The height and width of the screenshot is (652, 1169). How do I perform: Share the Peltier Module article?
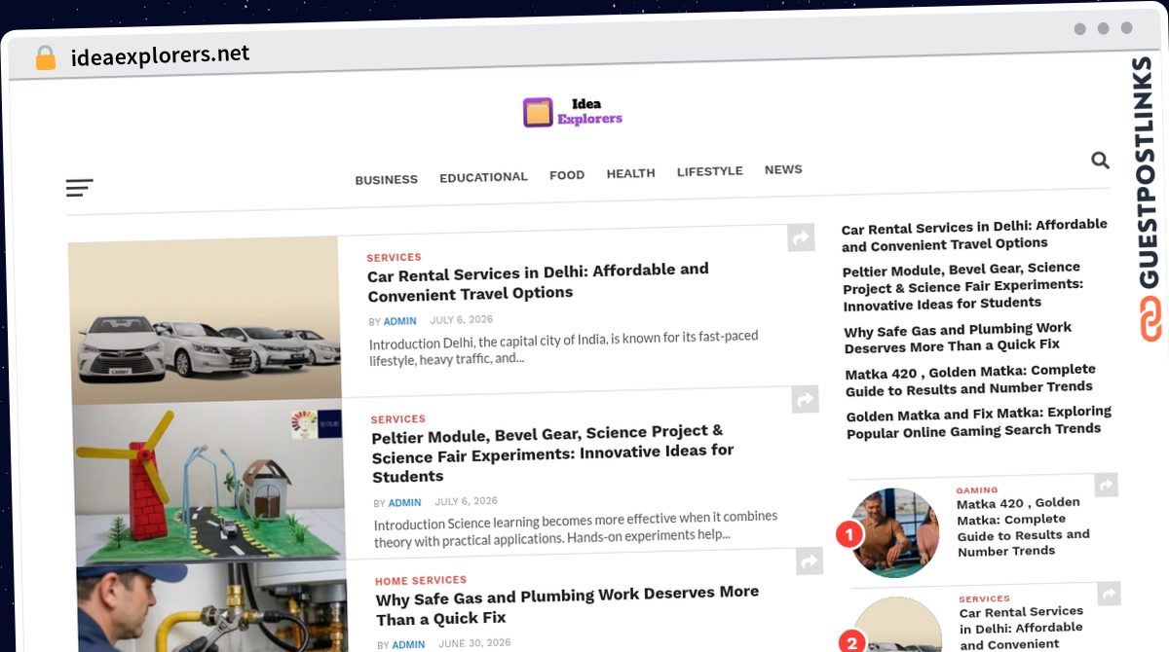(805, 399)
